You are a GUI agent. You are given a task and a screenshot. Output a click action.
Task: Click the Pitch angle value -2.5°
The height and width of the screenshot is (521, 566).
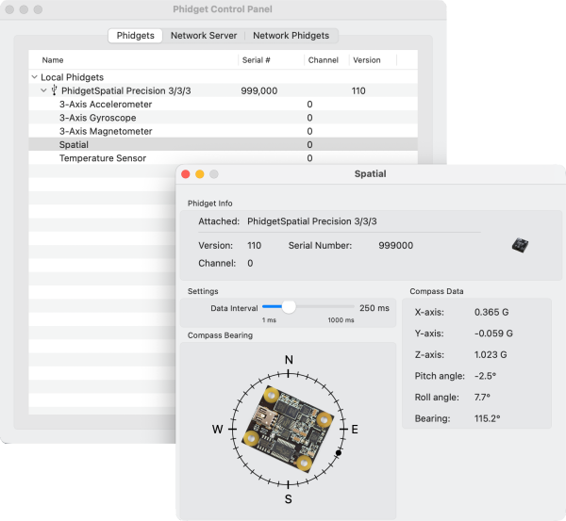click(x=485, y=376)
